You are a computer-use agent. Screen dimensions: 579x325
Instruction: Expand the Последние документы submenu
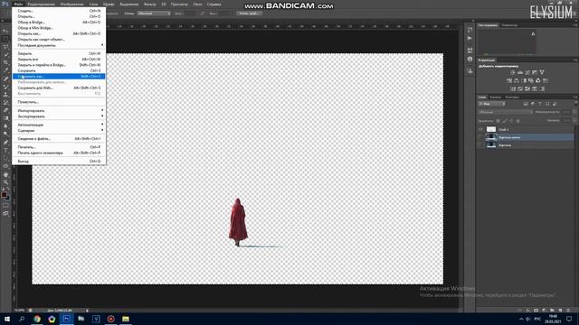point(59,45)
